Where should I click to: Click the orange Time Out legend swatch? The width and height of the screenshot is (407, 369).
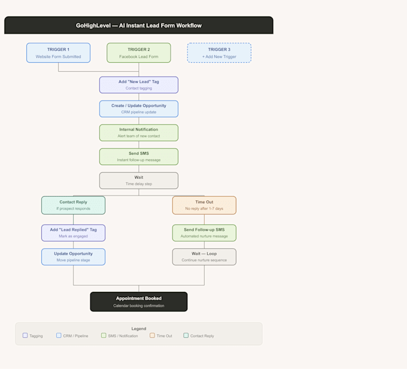[152, 336]
